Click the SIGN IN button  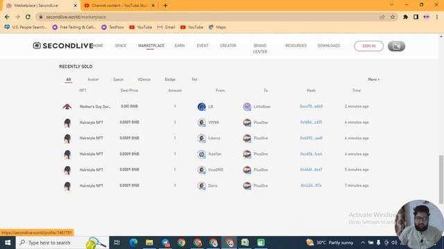click(x=368, y=46)
